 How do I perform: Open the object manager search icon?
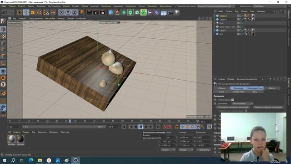coord(274,11)
